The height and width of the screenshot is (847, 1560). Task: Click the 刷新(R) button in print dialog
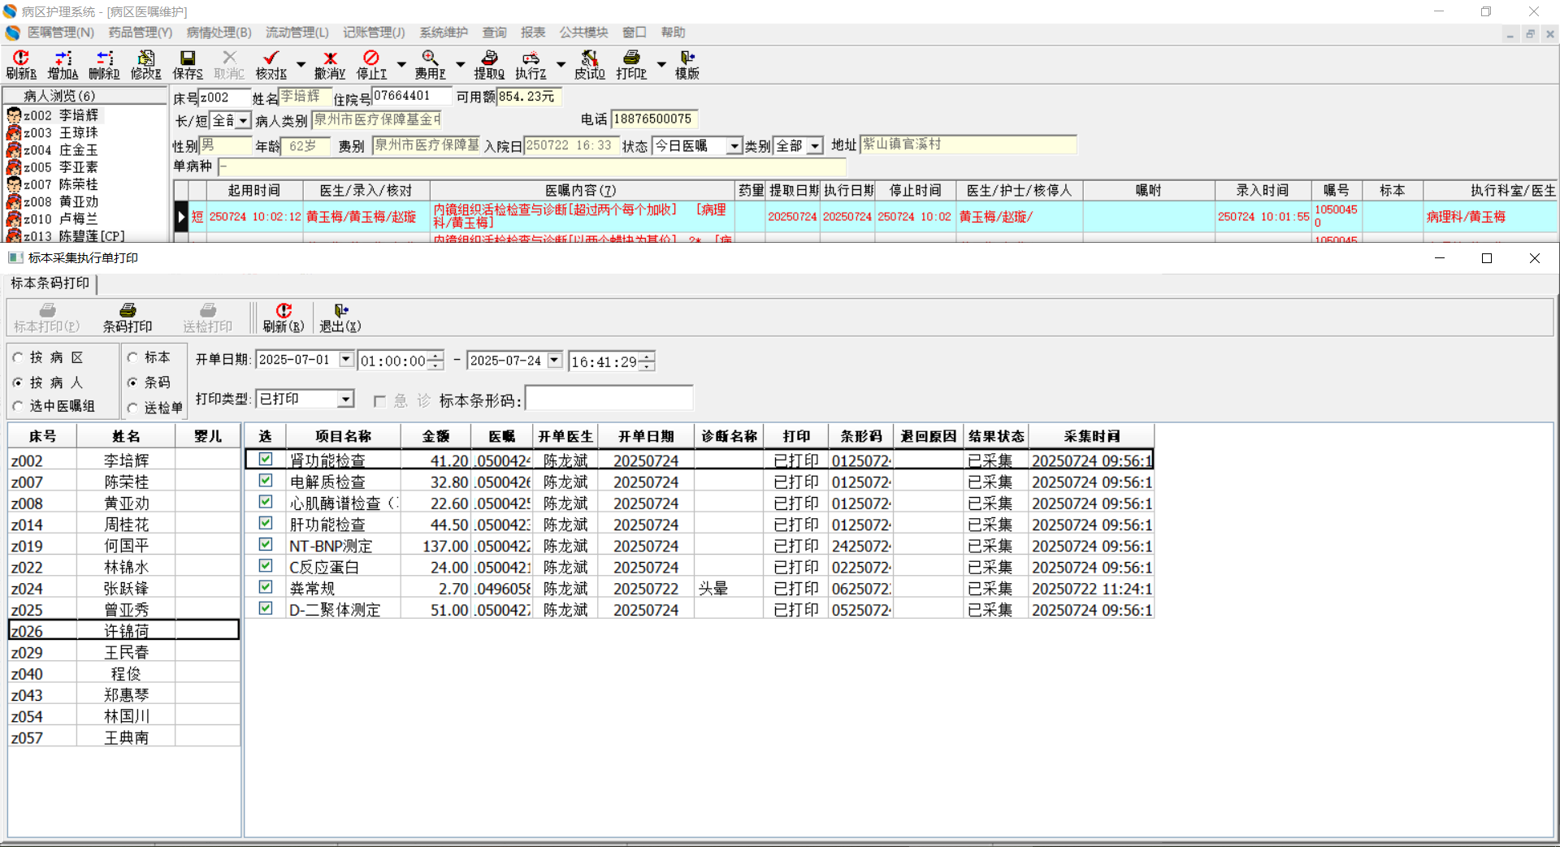(x=284, y=317)
